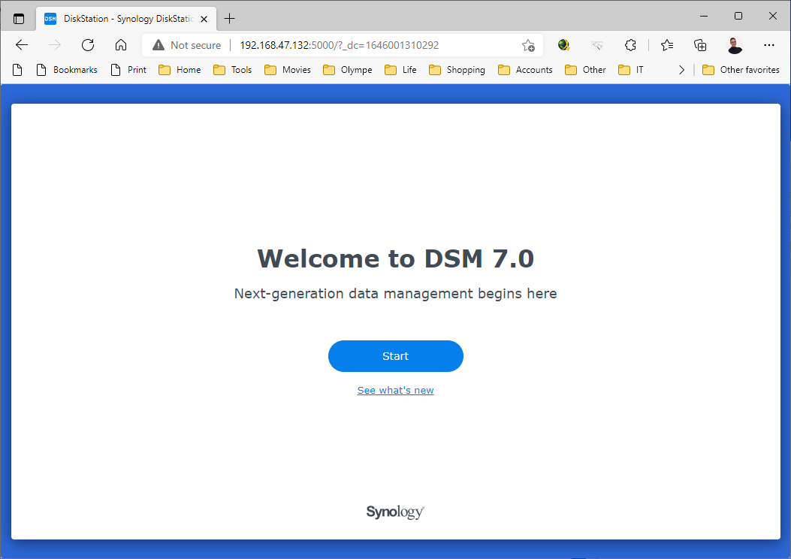
Task: Open the Bookmarks favorite
Action: point(67,70)
